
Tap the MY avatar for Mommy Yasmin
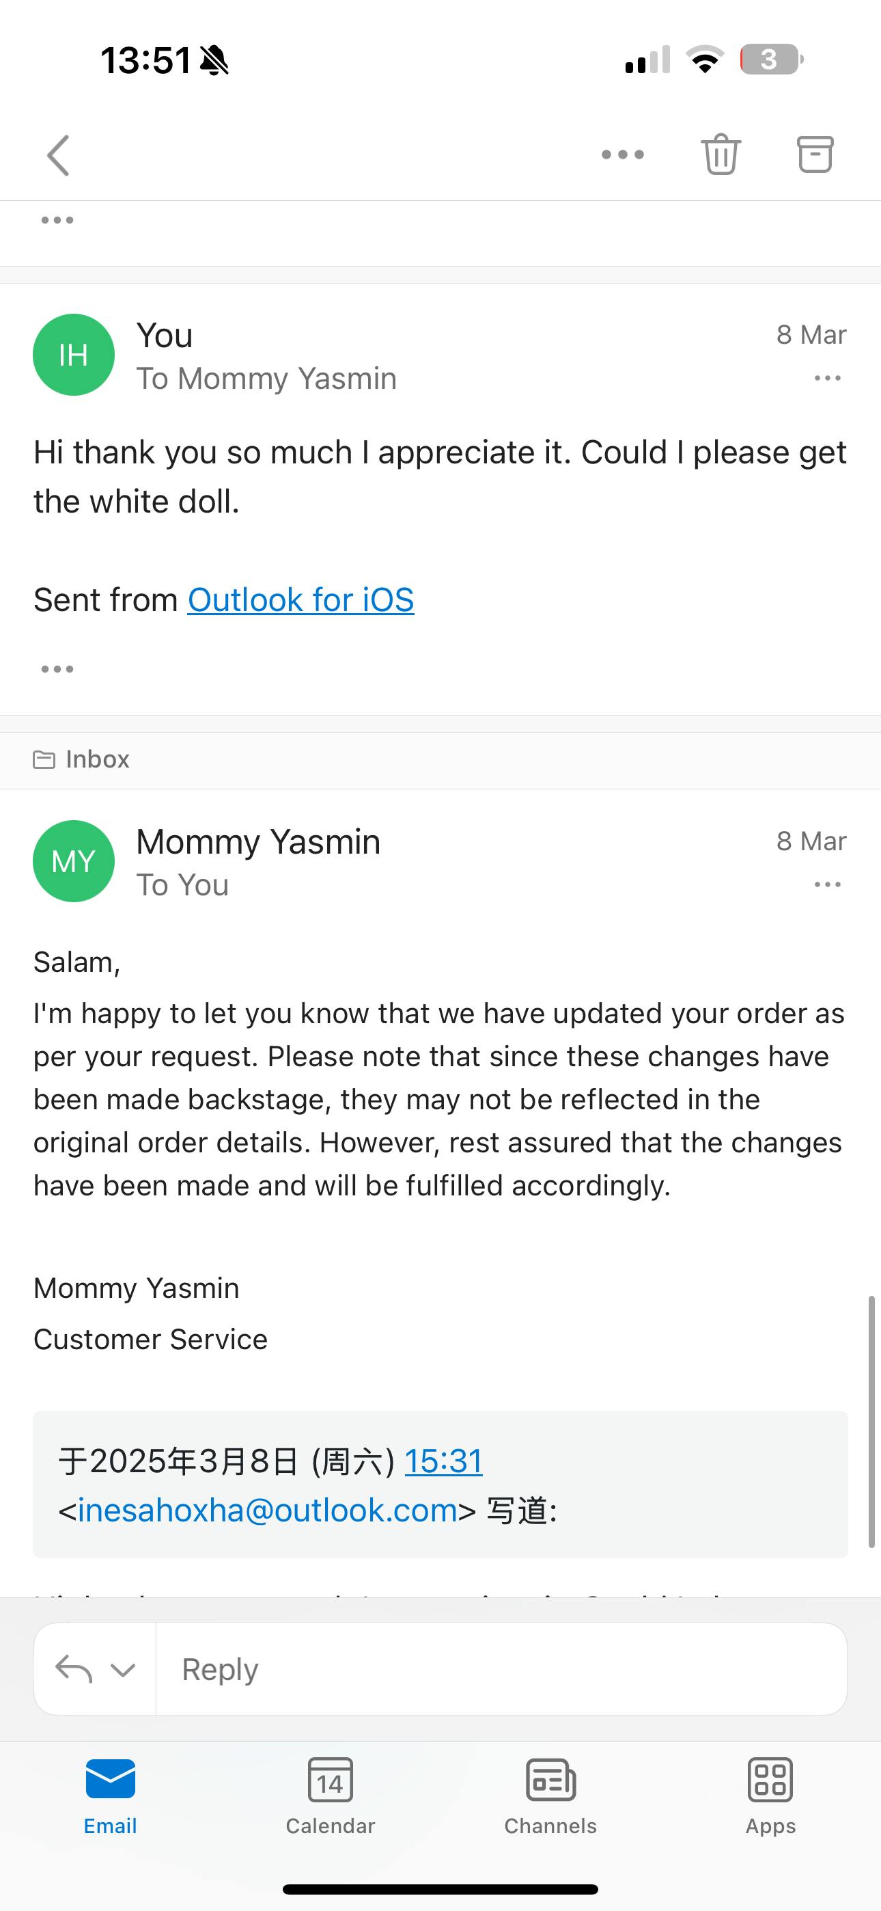(x=74, y=861)
